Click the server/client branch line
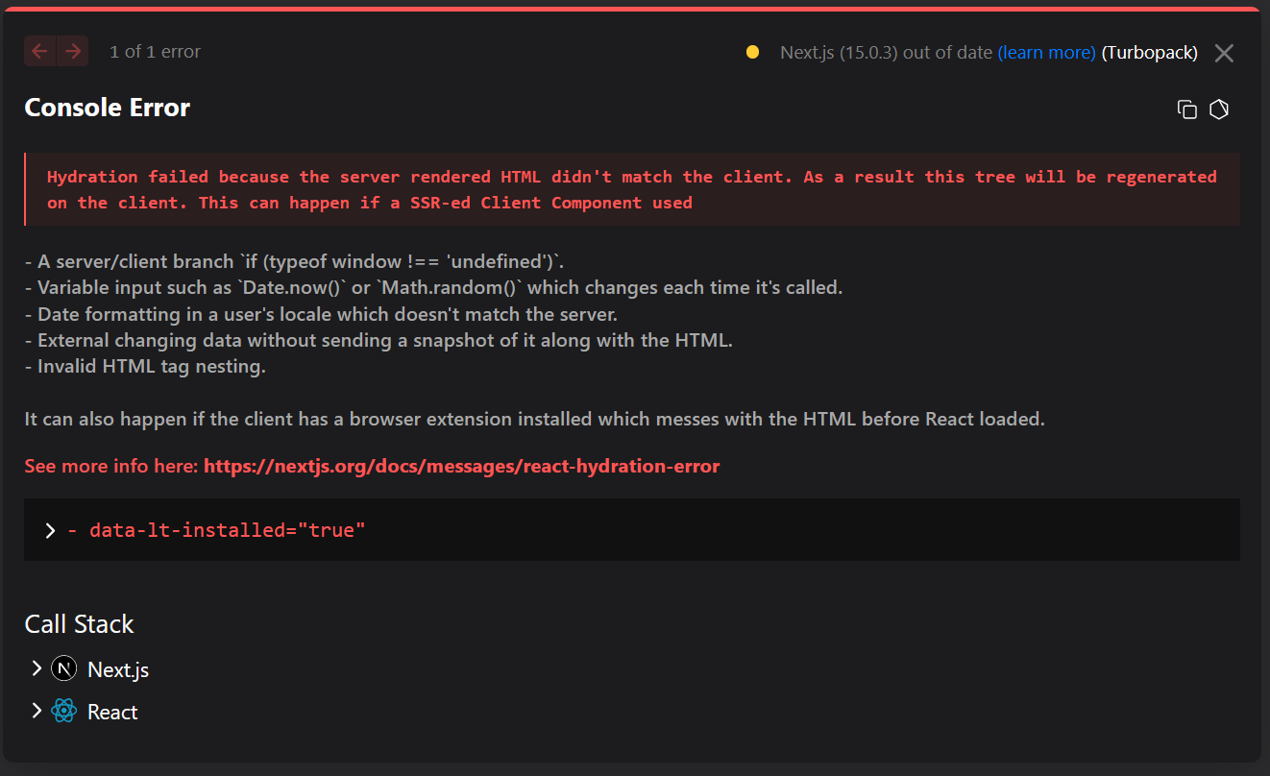 [x=294, y=261]
